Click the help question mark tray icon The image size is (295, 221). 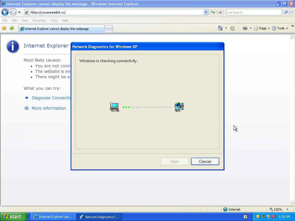point(245,217)
